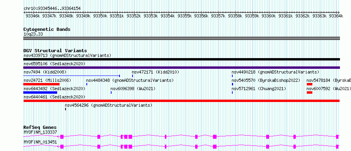Click the 93350k ruler tick label
The width and height of the screenshot is (351, 151).
click(x=100, y=16)
